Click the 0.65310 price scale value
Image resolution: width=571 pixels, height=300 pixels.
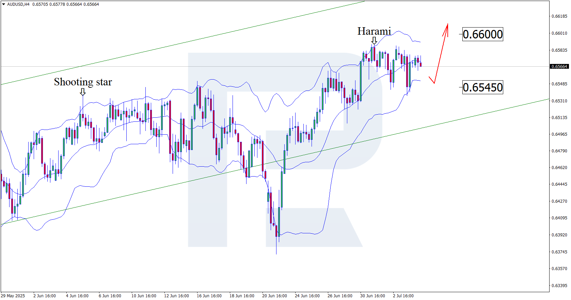[x=559, y=101]
